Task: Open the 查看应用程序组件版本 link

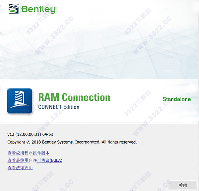Action: (29, 153)
